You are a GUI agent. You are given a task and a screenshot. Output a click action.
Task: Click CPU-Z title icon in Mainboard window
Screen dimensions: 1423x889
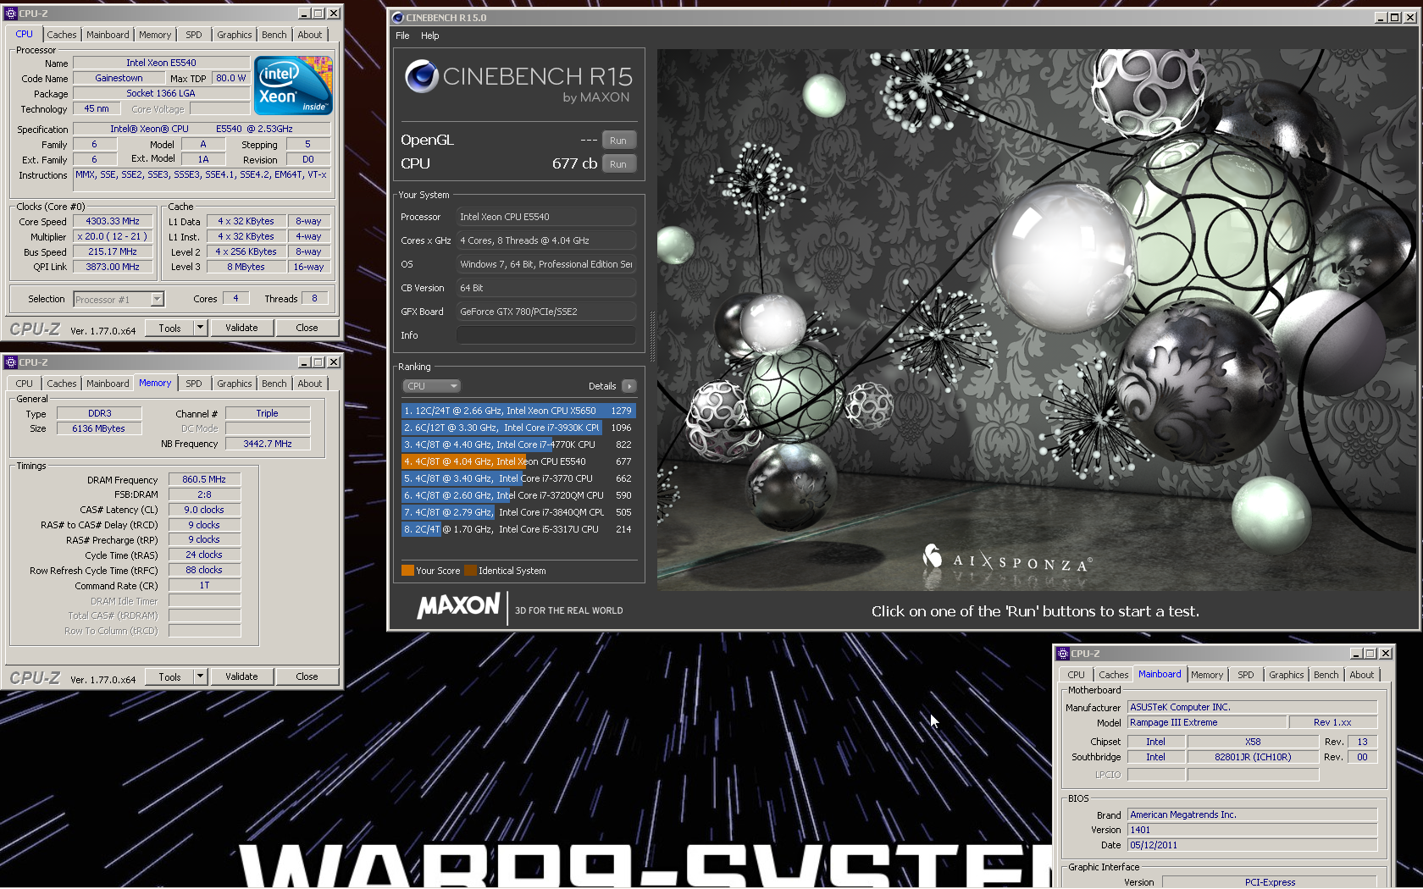point(1063,654)
